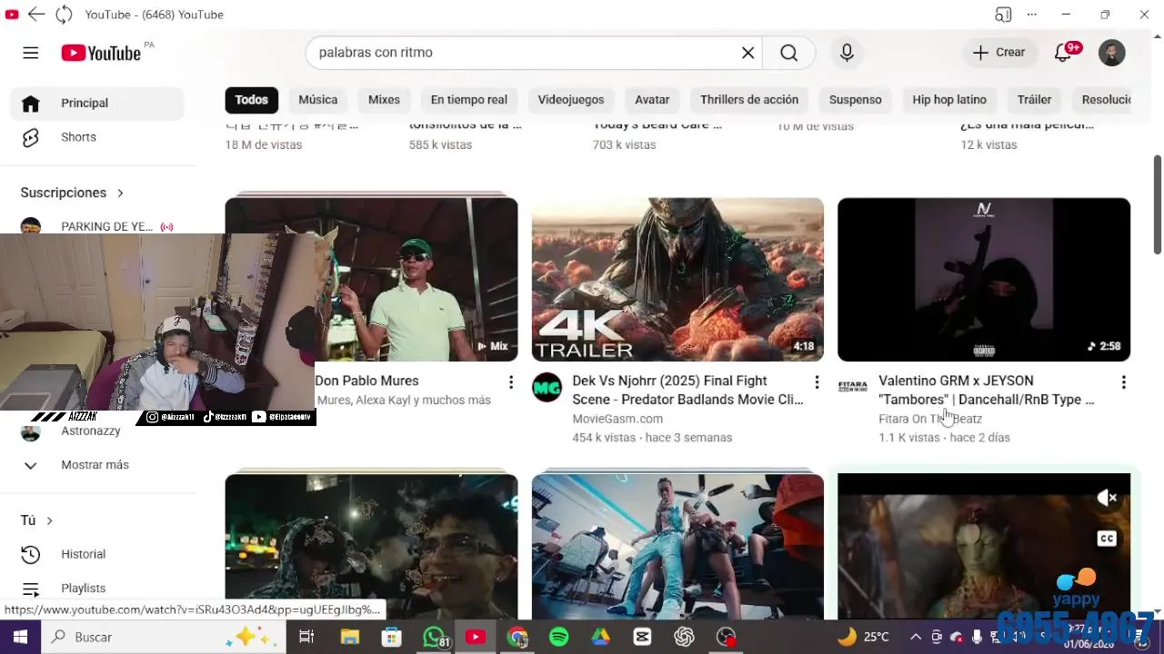This screenshot has height=654, width=1164.
Task: Unmute the preview playing video
Action: coord(1107,498)
